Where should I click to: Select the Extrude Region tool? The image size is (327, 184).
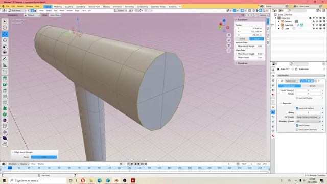5,78
